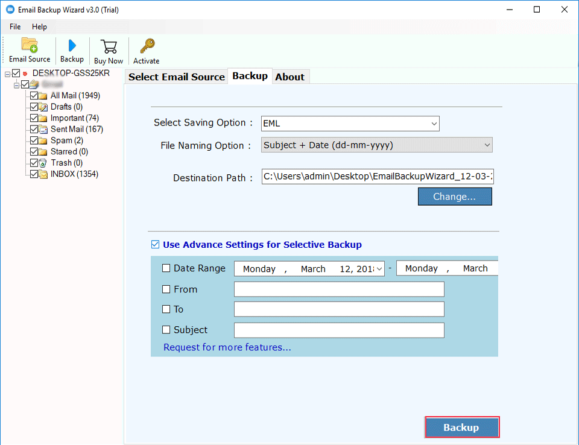The height and width of the screenshot is (445, 579).
Task: Select the Spam (2) label
Action: click(x=67, y=140)
